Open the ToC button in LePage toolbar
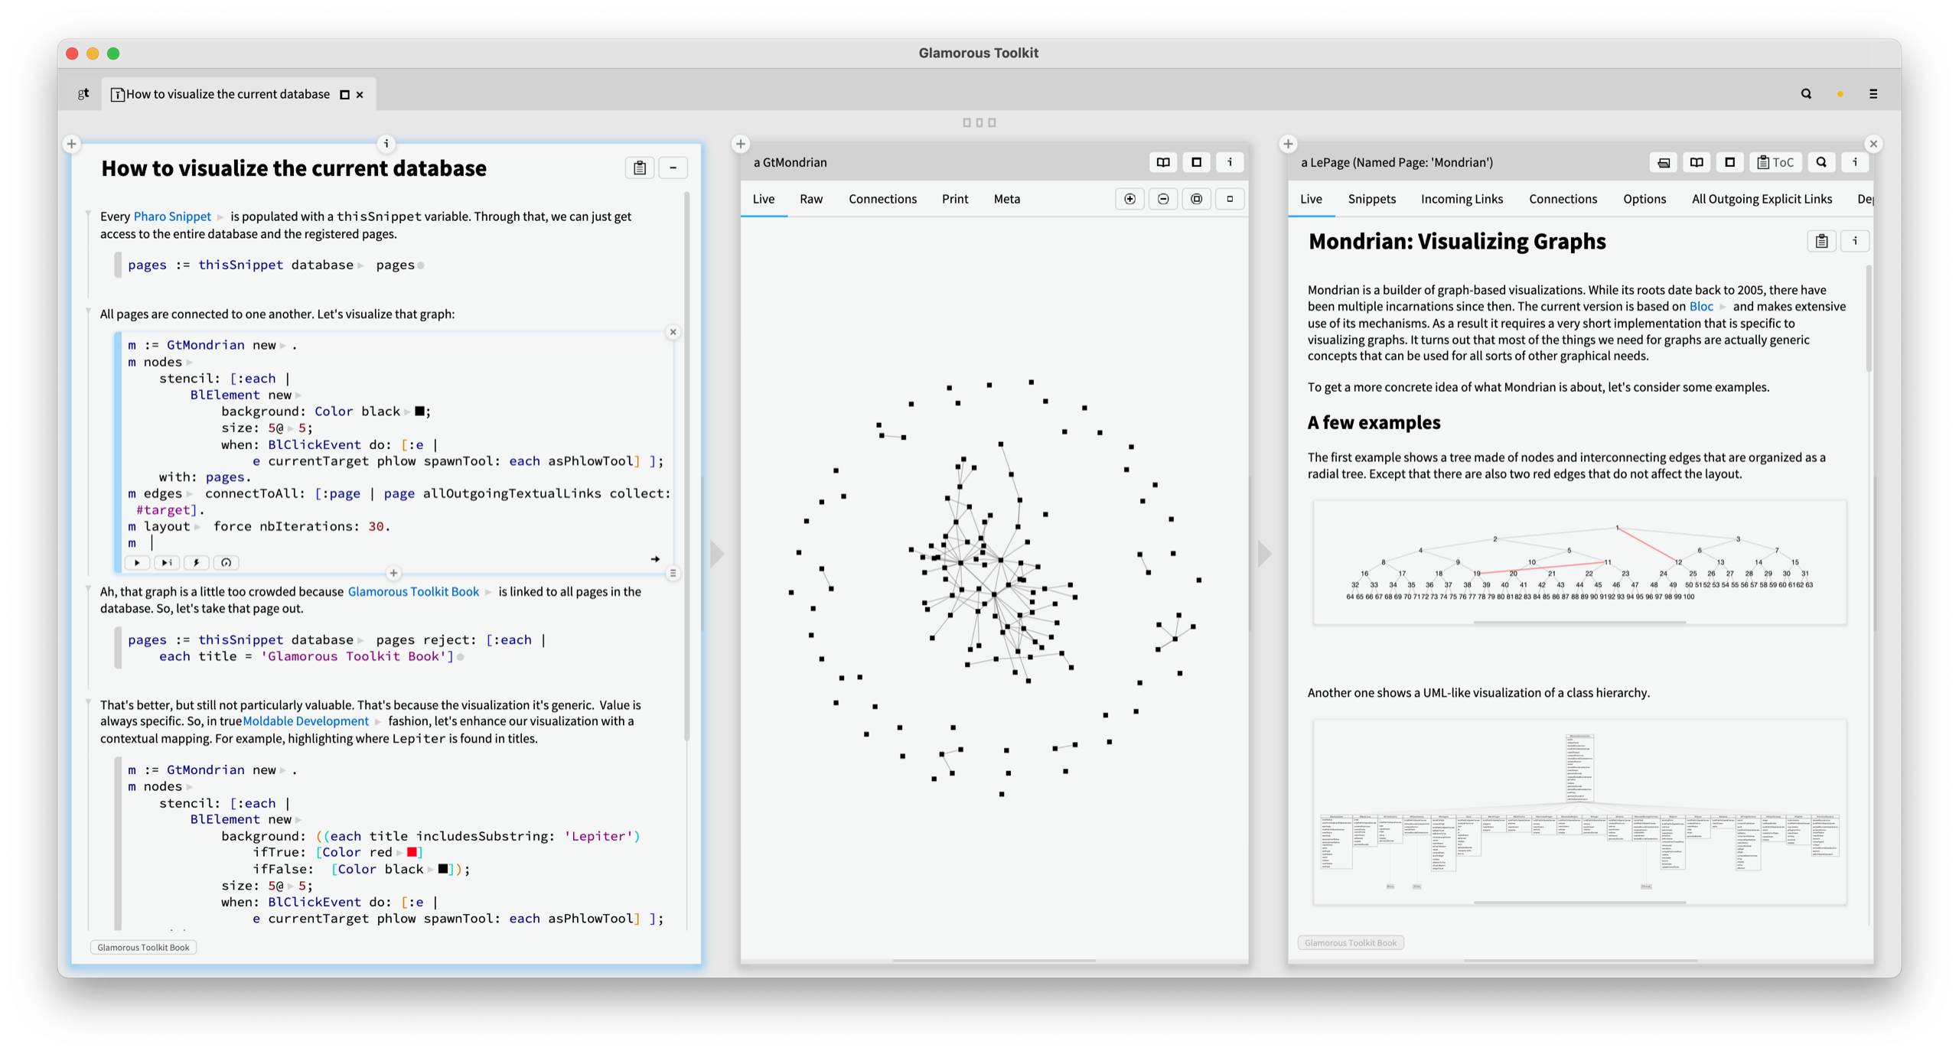This screenshot has height=1054, width=1959. pos(1775,162)
